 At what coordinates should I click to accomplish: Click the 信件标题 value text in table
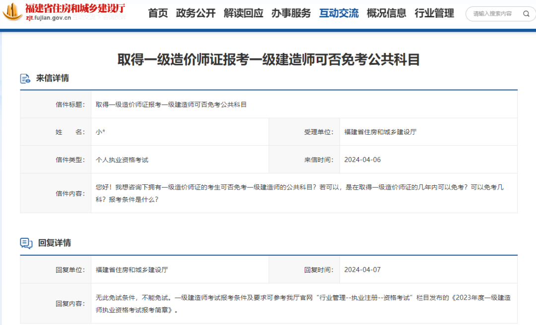[171, 105]
